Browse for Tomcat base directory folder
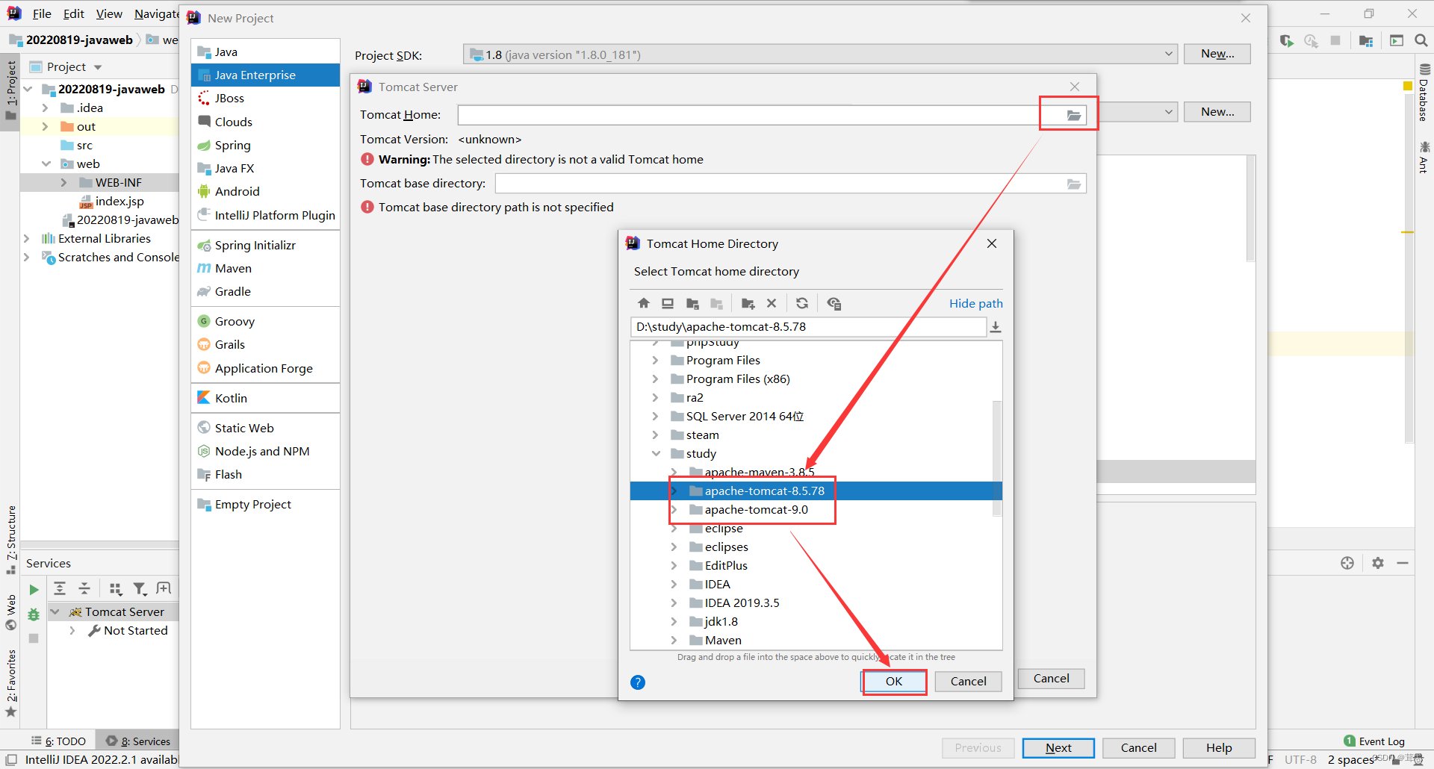1434x769 pixels. tap(1074, 184)
